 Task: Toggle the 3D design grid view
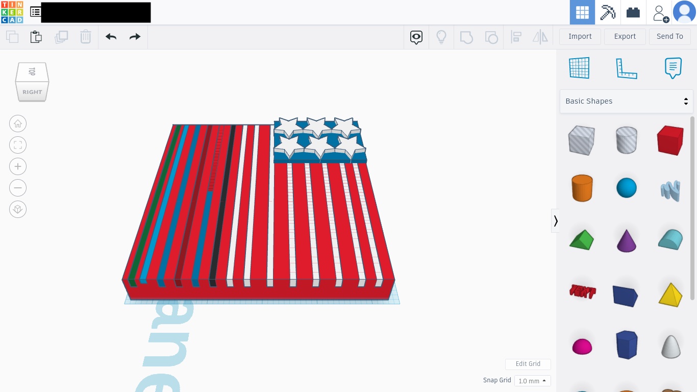582,12
